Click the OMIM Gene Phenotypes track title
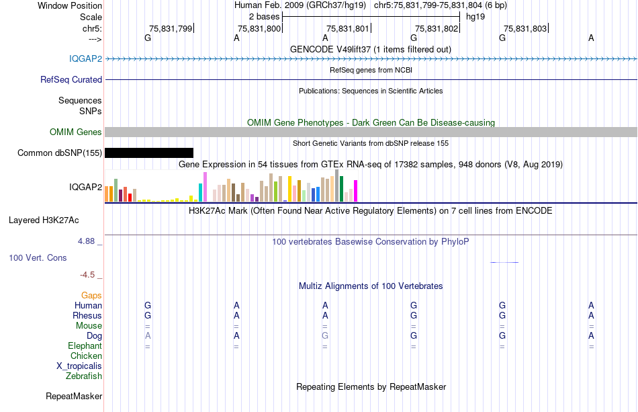Viewport: 638px width, 412px height. 371,122
